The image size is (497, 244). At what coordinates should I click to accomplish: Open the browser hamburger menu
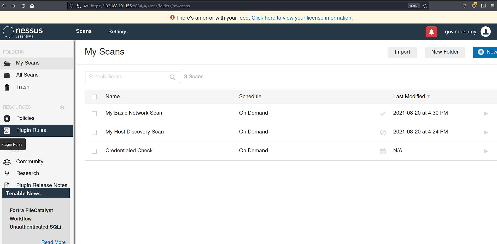coord(493,6)
